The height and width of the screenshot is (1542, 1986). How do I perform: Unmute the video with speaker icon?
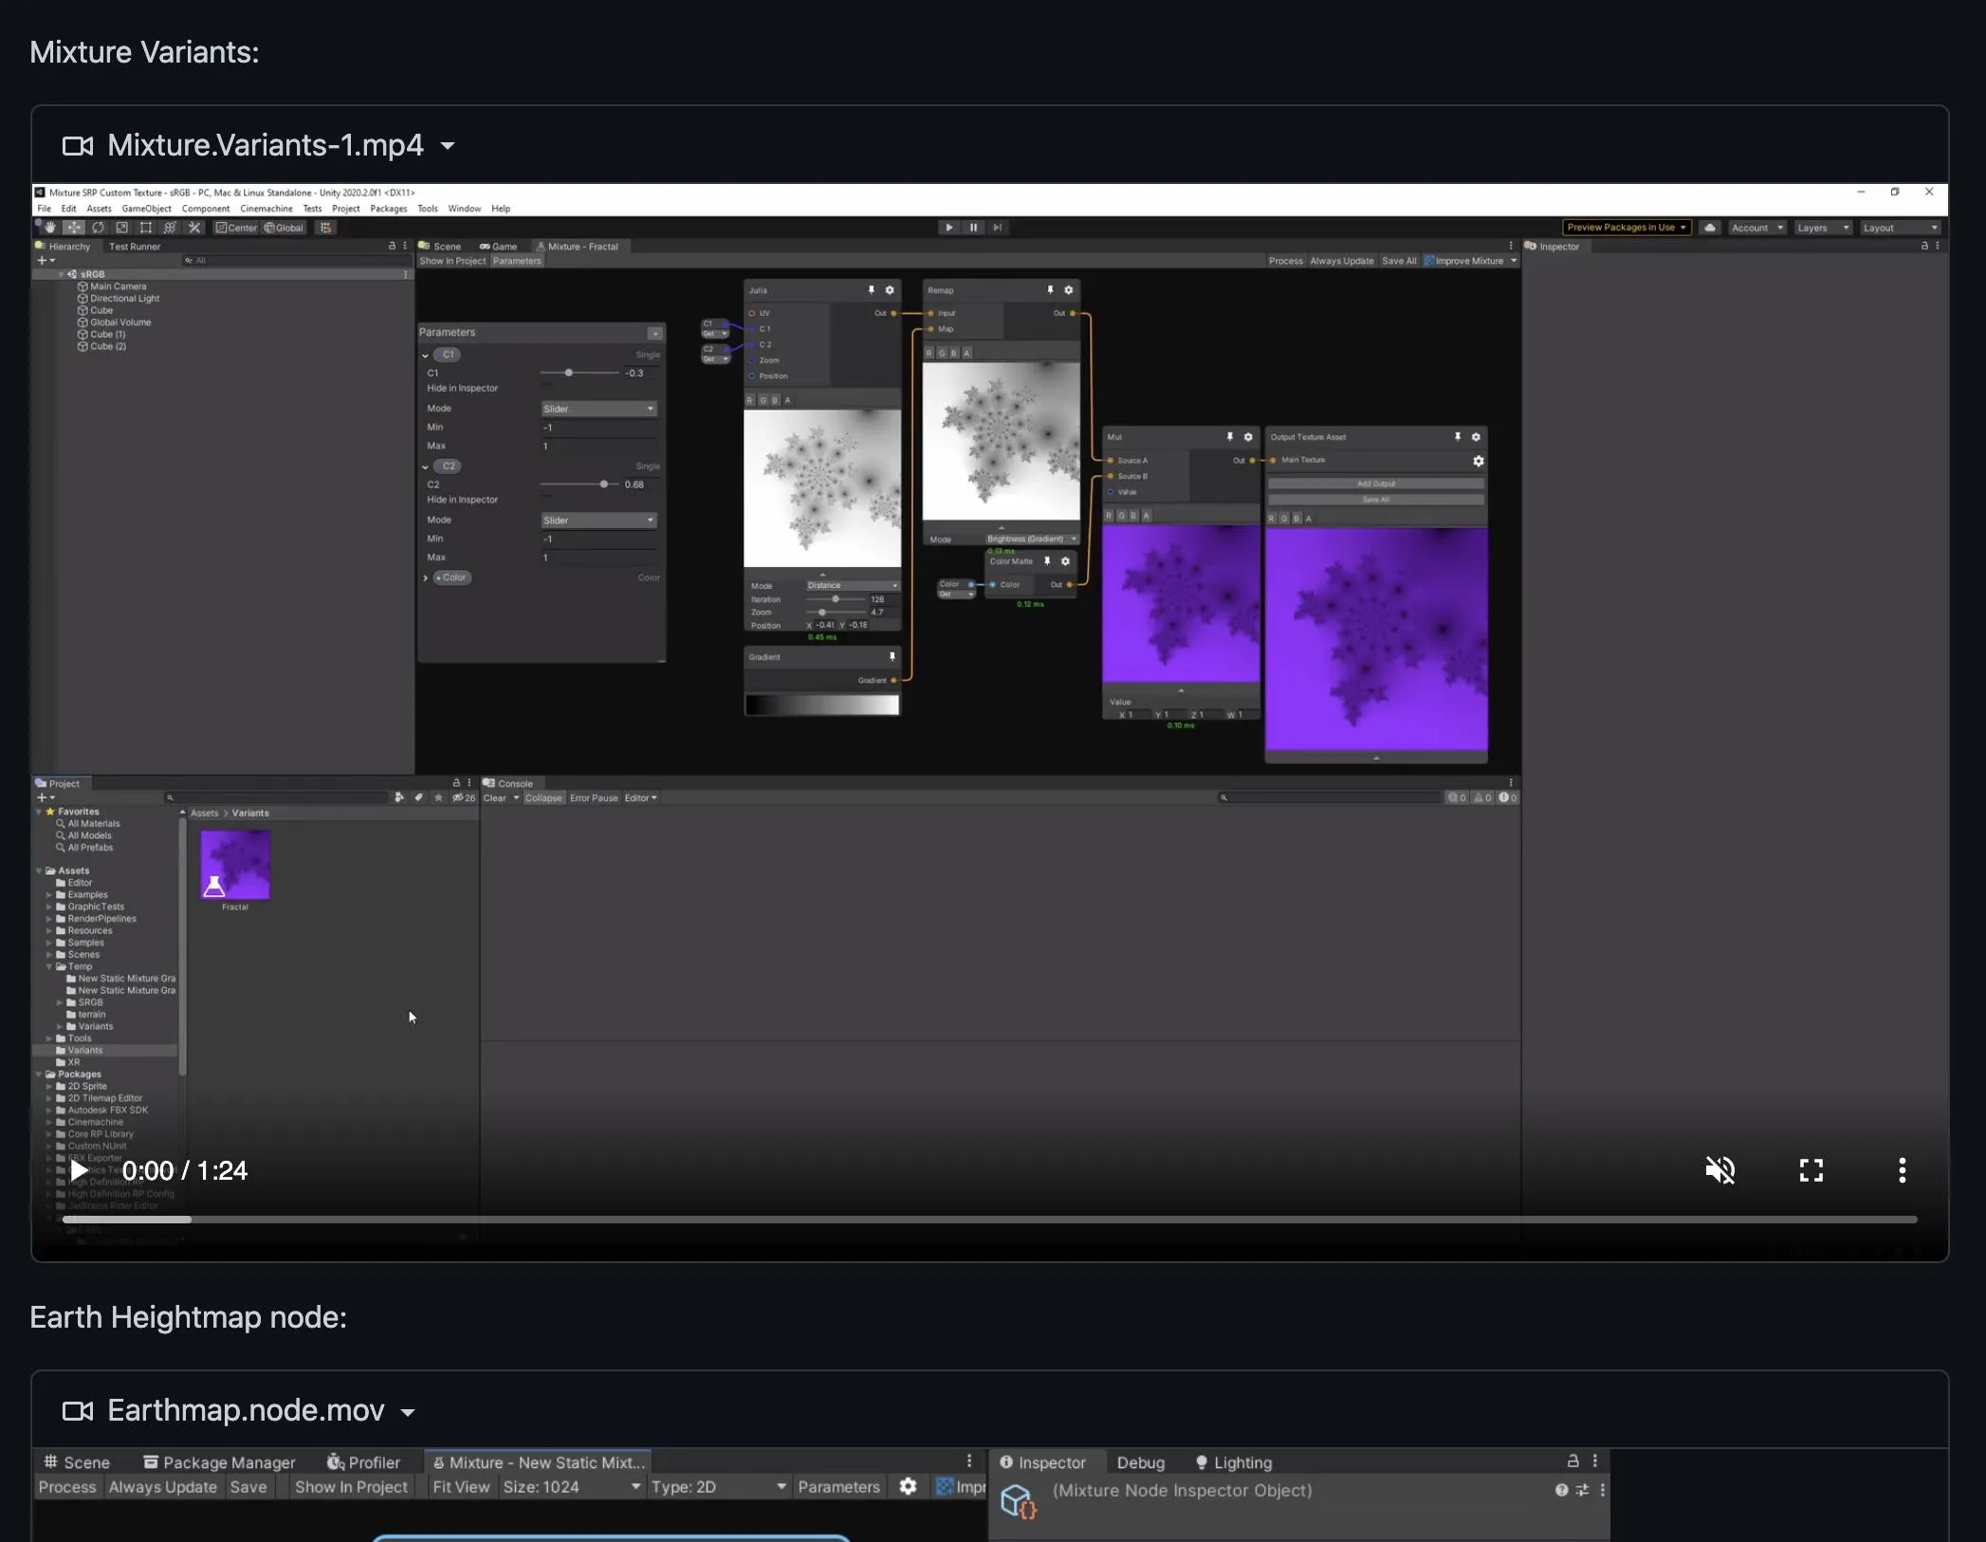pyautogui.click(x=1719, y=1170)
